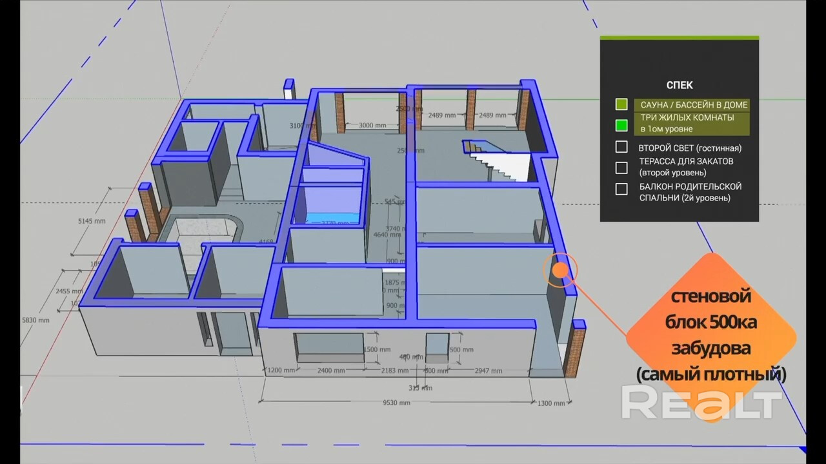Click the 2947 mm dimension label
Image resolution: width=826 pixels, height=464 pixels.
pyautogui.click(x=488, y=371)
